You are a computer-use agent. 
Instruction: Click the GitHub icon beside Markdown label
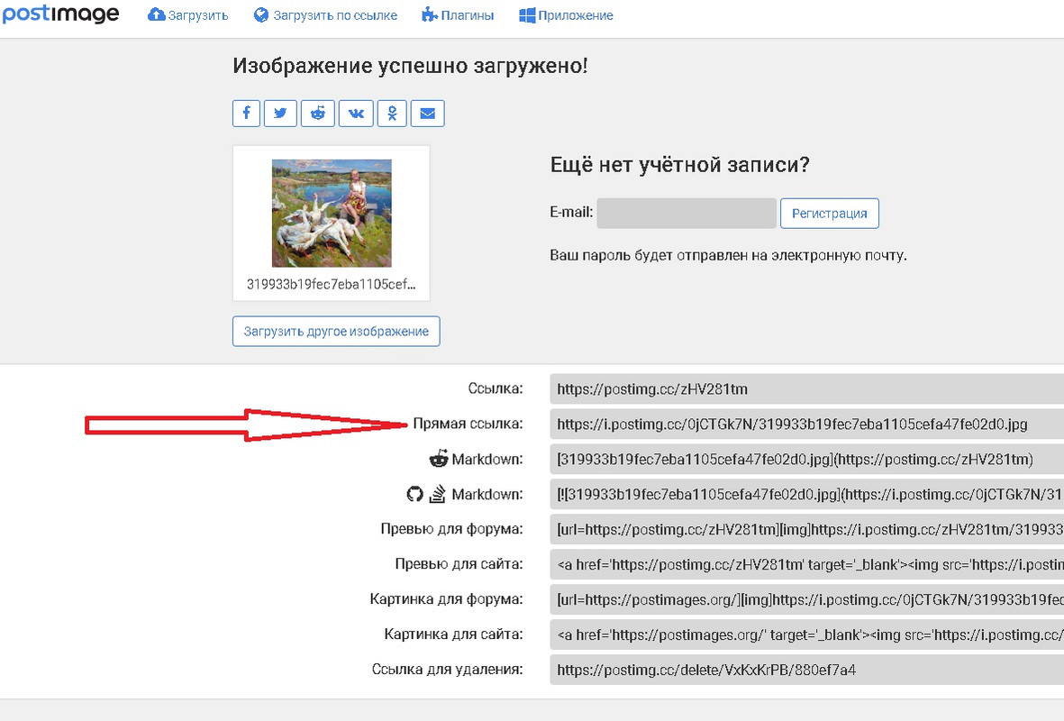(414, 494)
